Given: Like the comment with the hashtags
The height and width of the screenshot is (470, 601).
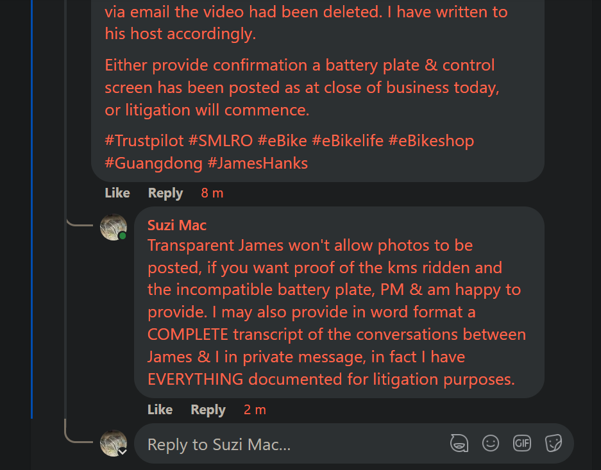Looking at the screenshot, I should [117, 193].
